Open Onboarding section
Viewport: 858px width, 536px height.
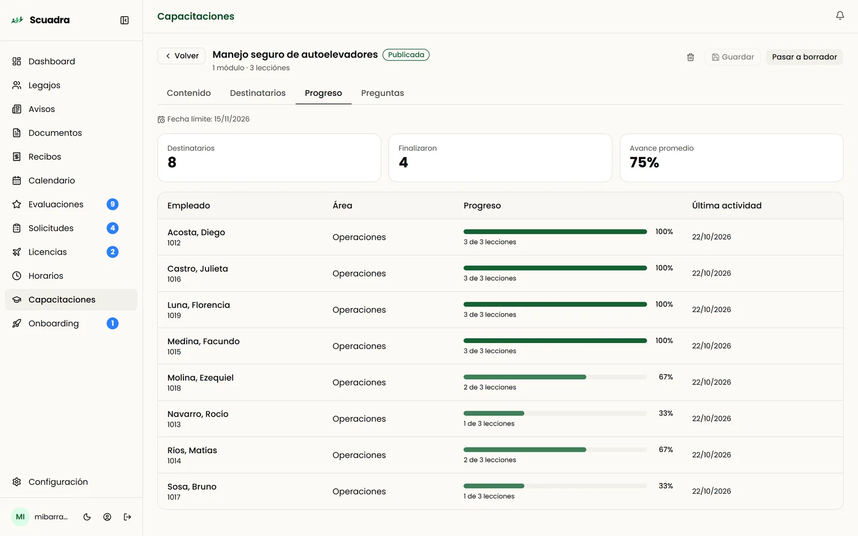tap(71, 323)
